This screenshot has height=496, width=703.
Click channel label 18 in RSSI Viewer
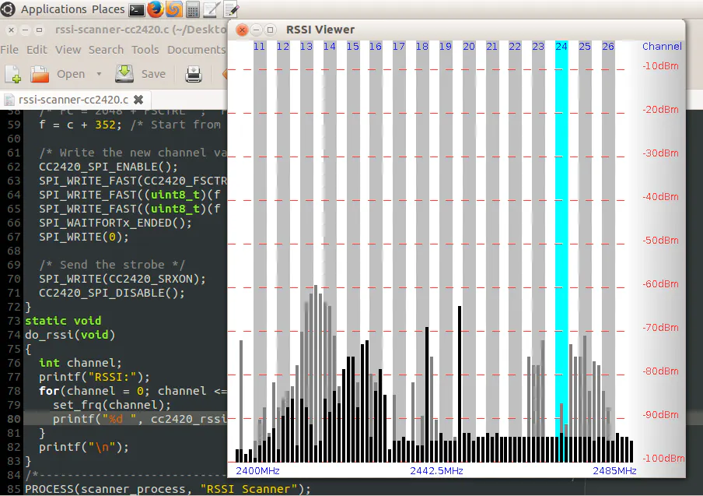(422, 47)
